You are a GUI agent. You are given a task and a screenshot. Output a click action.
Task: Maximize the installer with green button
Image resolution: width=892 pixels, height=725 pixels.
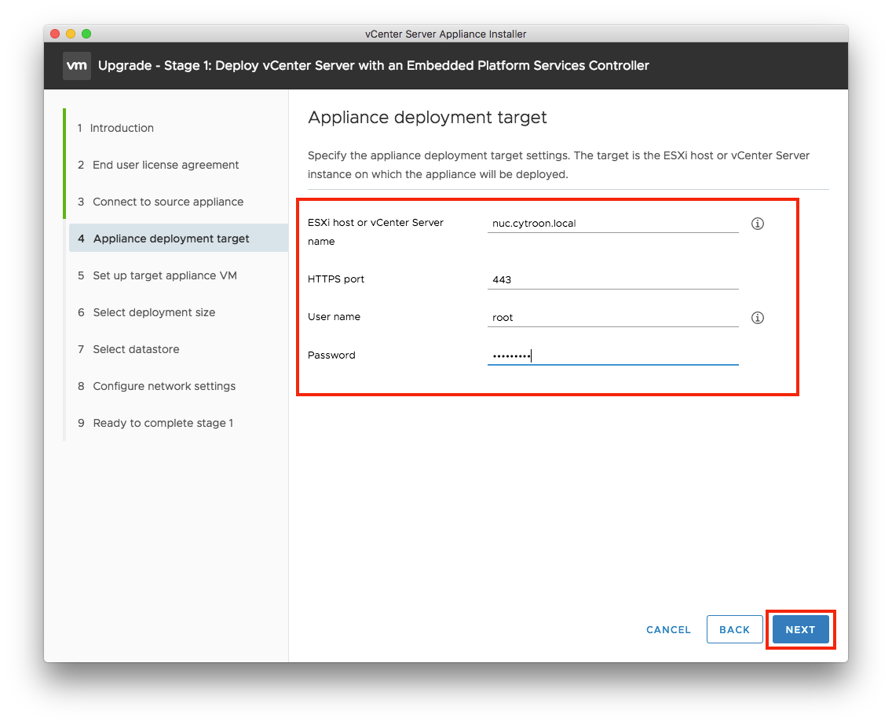click(86, 34)
